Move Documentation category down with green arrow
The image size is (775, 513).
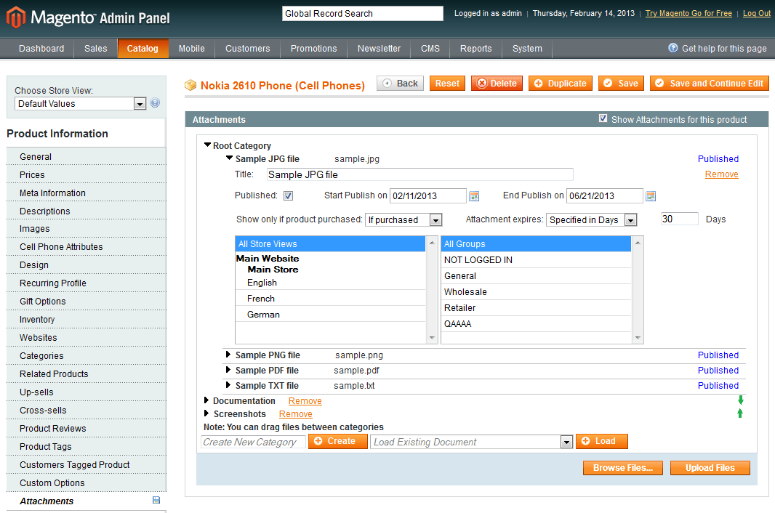tap(740, 400)
